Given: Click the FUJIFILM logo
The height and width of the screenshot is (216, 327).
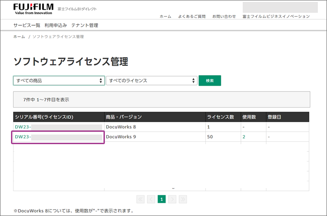Looking at the screenshot, I should point(33,9).
